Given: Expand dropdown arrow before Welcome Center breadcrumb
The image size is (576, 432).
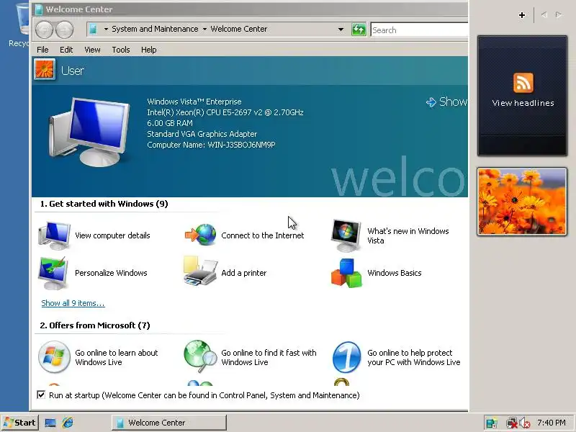Looking at the screenshot, I should (x=204, y=29).
